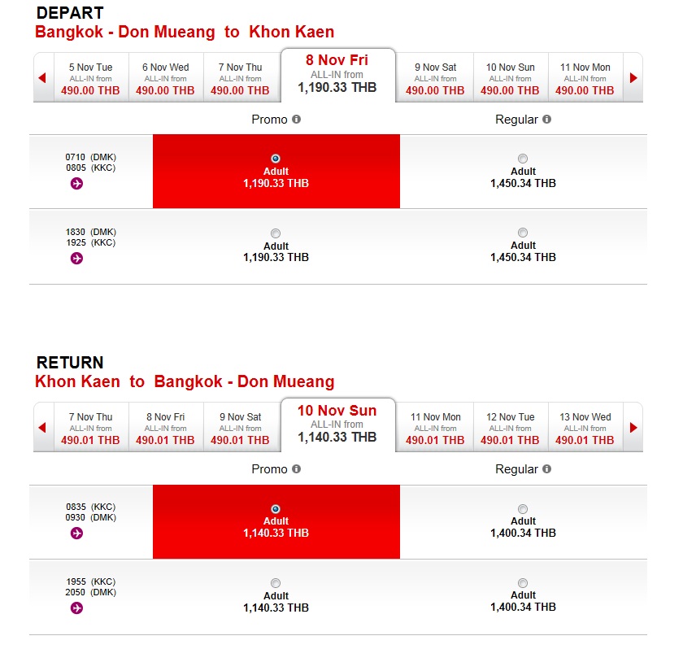Click purple plane icon for 1830 DMK flight
Viewport: 683px width, 649px height.
click(x=76, y=259)
